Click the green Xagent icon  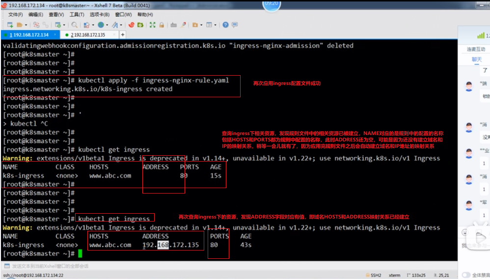tap(140, 25)
